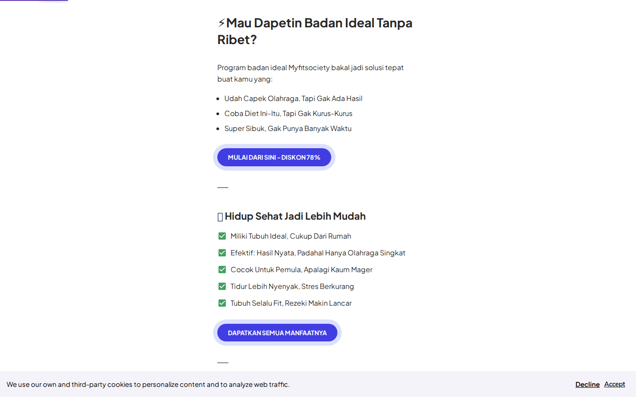The height and width of the screenshot is (397, 636).
Task: Click the cookie banner message text
Action: (148, 384)
